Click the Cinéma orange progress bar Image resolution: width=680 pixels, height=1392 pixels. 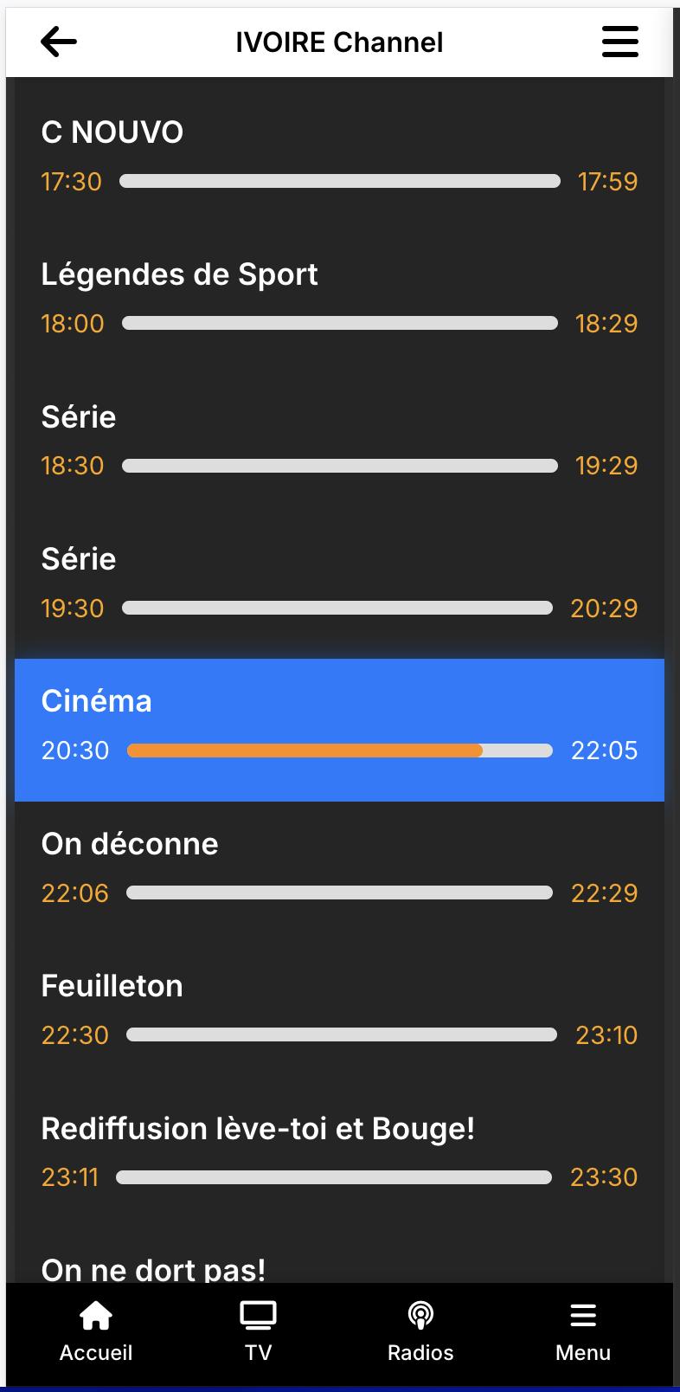click(305, 751)
